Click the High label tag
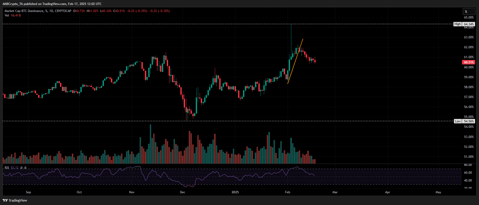The image size is (479, 205). pyautogui.click(x=458, y=24)
